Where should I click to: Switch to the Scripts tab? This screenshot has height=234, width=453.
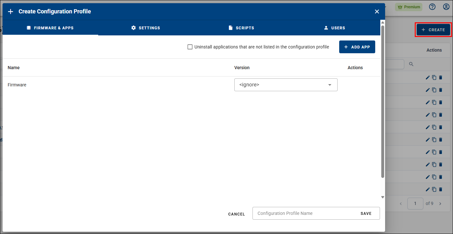pyautogui.click(x=241, y=28)
